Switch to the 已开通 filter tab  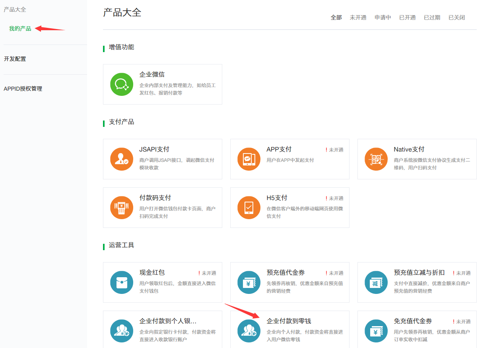pyautogui.click(x=408, y=17)
